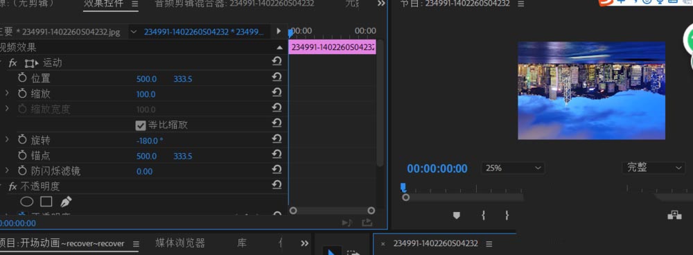Viewport: 693px width, 255px height.
Task: Click the left zoom handle of effect timeline
Action: pyautogui.click(x=292, y=211)
